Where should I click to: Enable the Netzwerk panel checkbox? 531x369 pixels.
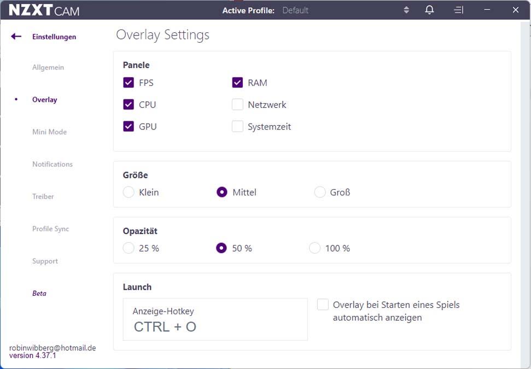coord(237,104)
